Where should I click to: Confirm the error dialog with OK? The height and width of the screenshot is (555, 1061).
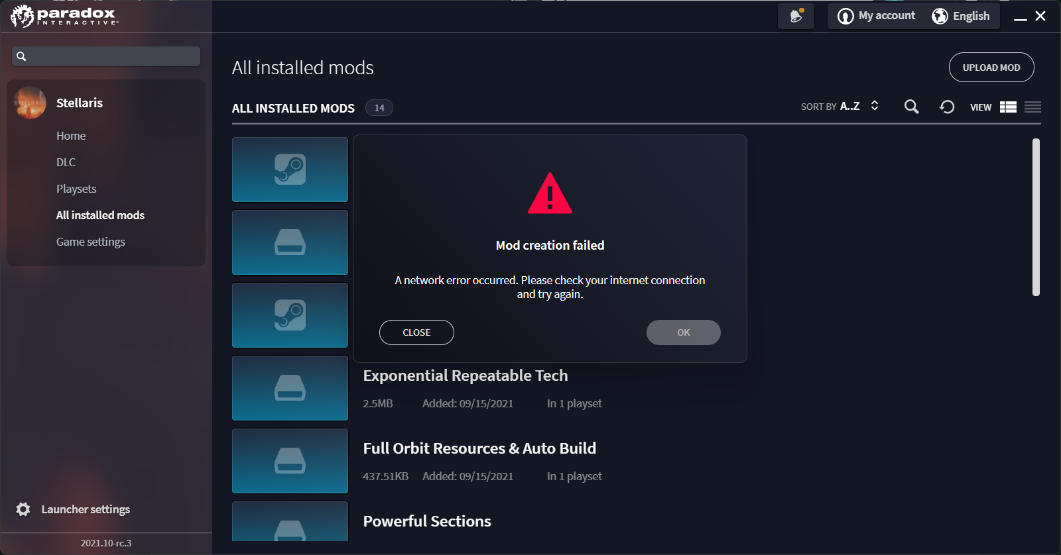(x=684, y=332)
